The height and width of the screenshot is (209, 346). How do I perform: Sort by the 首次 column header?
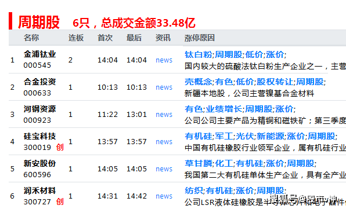click(105, 38)
